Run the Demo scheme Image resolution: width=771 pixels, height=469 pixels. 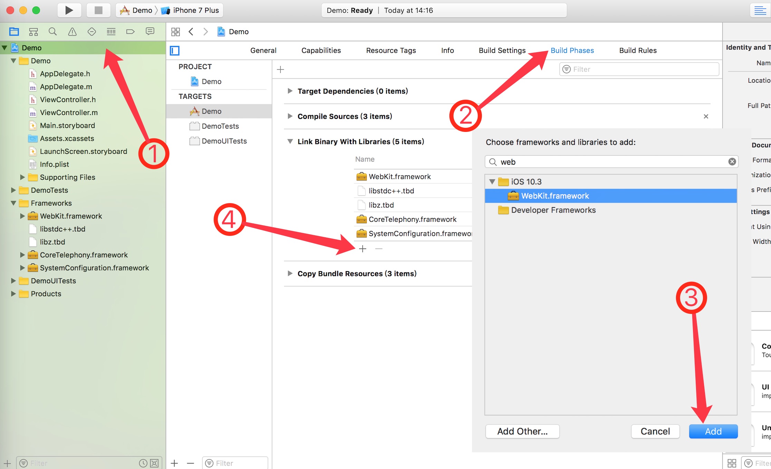(69, 10)
